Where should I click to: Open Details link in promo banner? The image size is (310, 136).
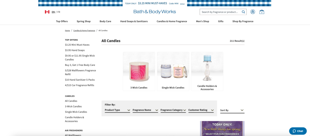click(x=182, y=4)
